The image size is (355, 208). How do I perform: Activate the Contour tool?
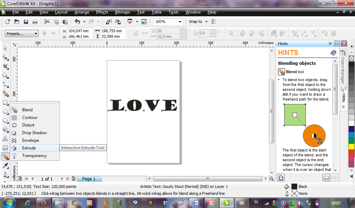tap(30, 118)
